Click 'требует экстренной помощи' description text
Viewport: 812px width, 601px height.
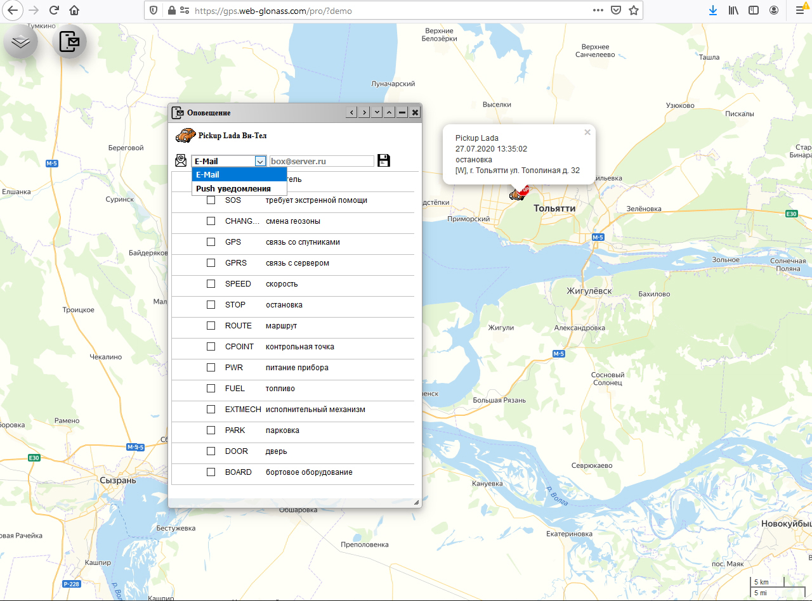[317, 200]
